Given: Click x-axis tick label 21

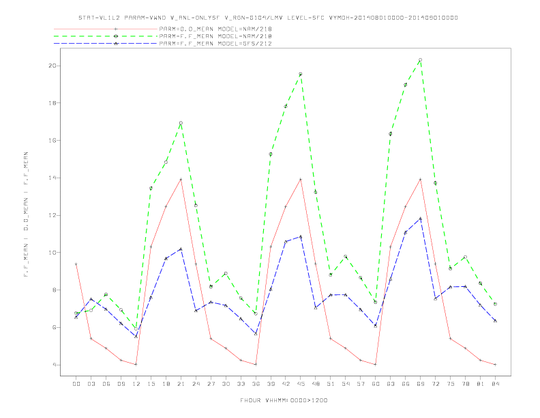Looking at the screenshot, I should coord(181,384).
